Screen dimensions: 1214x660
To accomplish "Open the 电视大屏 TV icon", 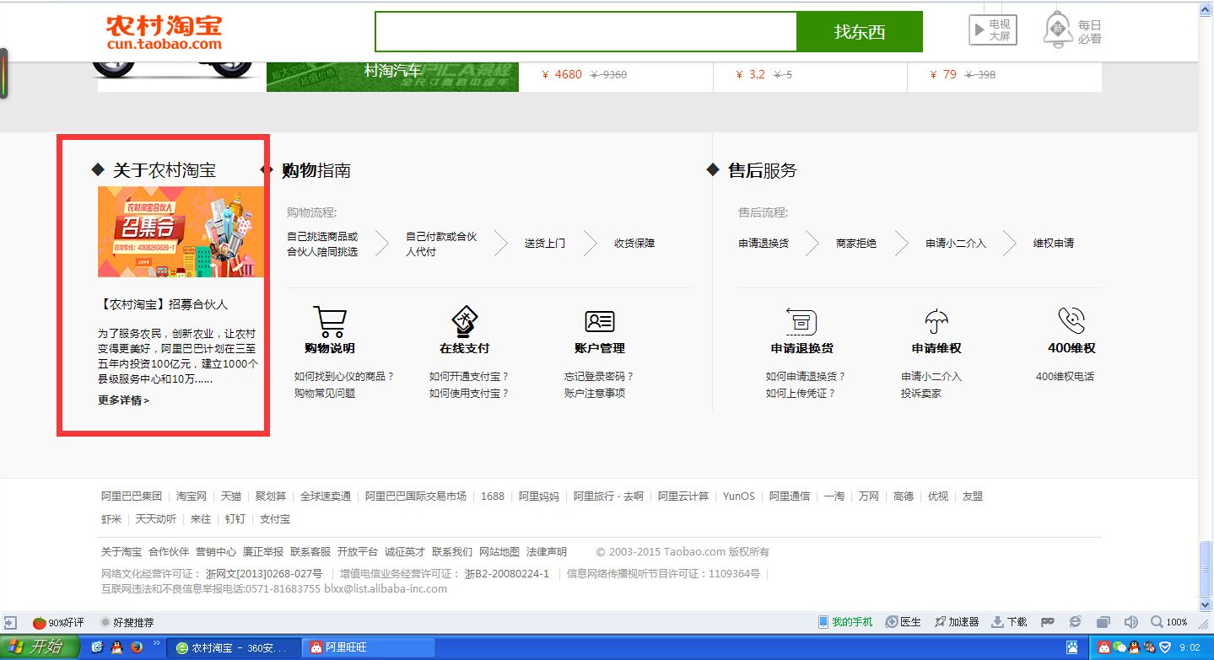I will tap(992, 30).
